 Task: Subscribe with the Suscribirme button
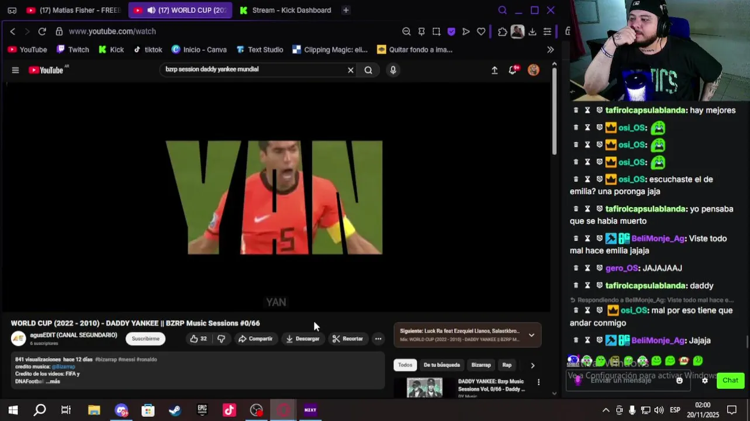point(146,339)
